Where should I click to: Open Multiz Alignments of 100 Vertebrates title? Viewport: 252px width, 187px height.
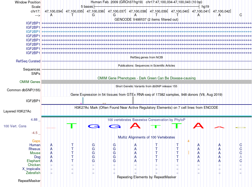[146, 137]
